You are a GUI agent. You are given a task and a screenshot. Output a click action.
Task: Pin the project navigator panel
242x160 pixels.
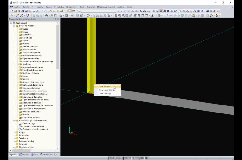[55, 19]
